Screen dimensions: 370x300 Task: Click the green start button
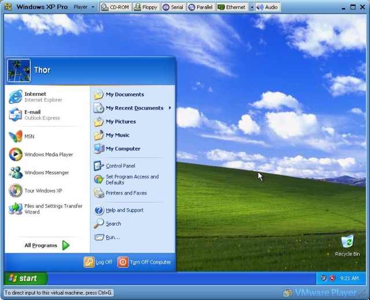click(x=25, y=278)
